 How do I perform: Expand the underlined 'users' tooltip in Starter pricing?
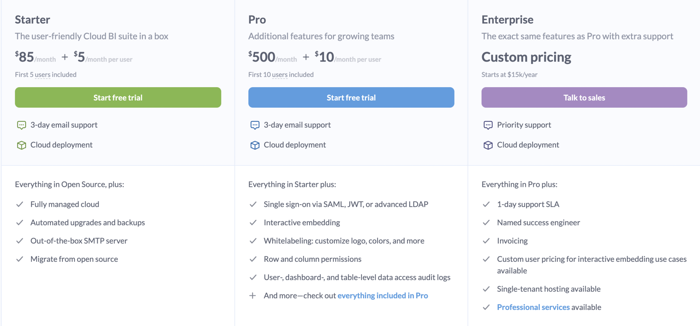[42, 74]
